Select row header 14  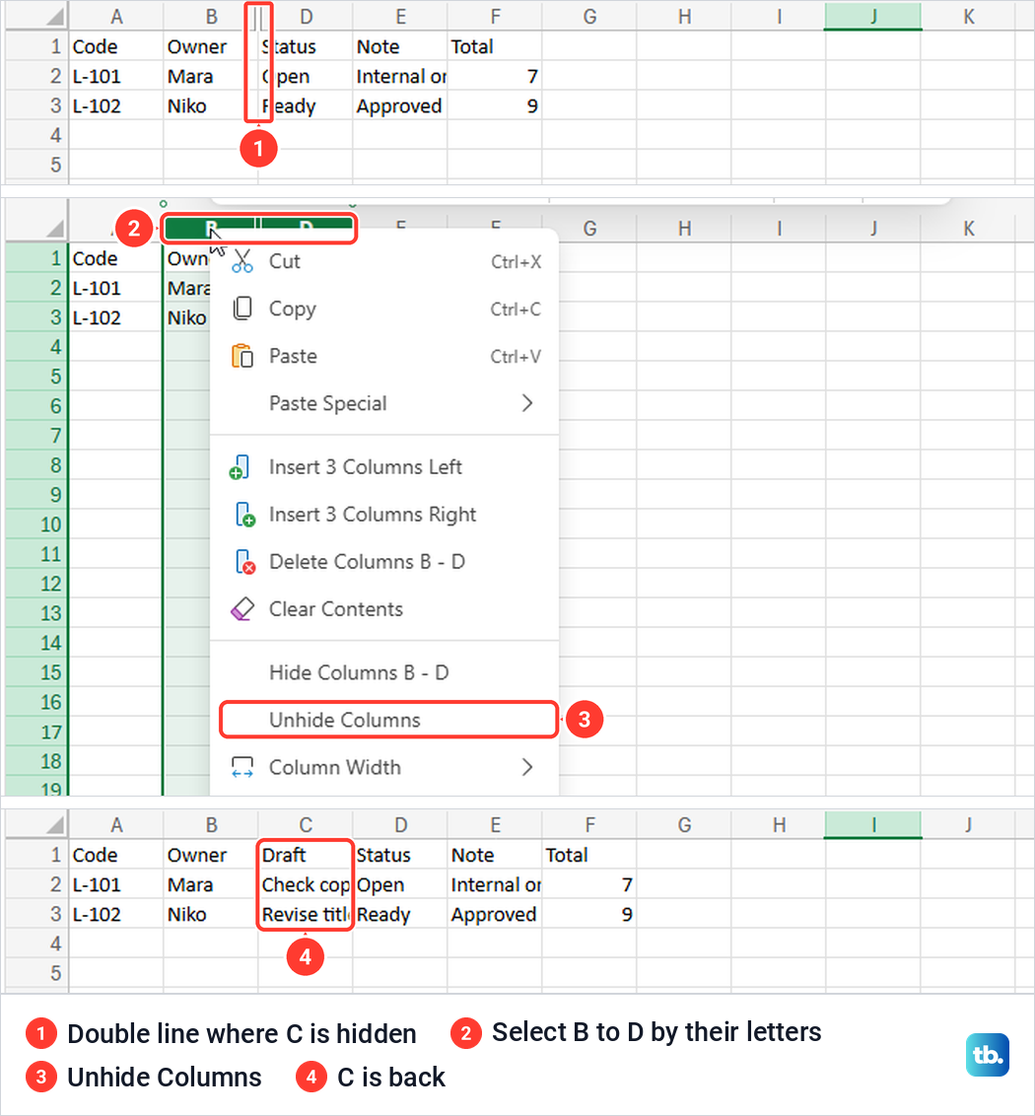tap(37, 643)
